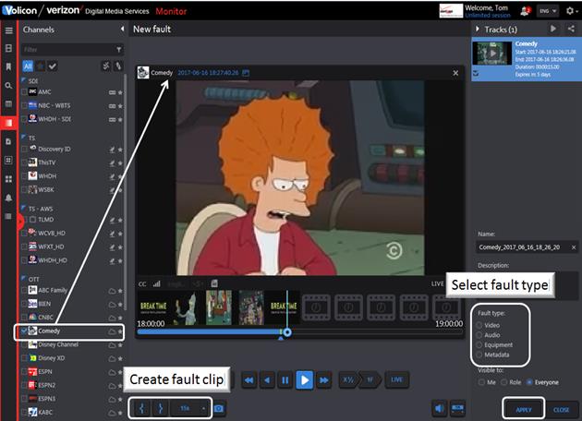Open the four-squares grid view in the sidebar
The width and height of the screenshot is (582, 421).
point(8,179)
